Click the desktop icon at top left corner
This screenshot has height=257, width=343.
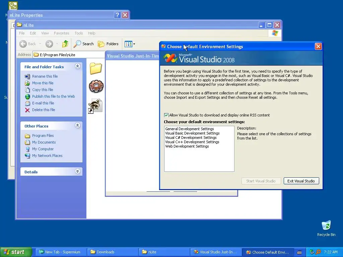13,5
